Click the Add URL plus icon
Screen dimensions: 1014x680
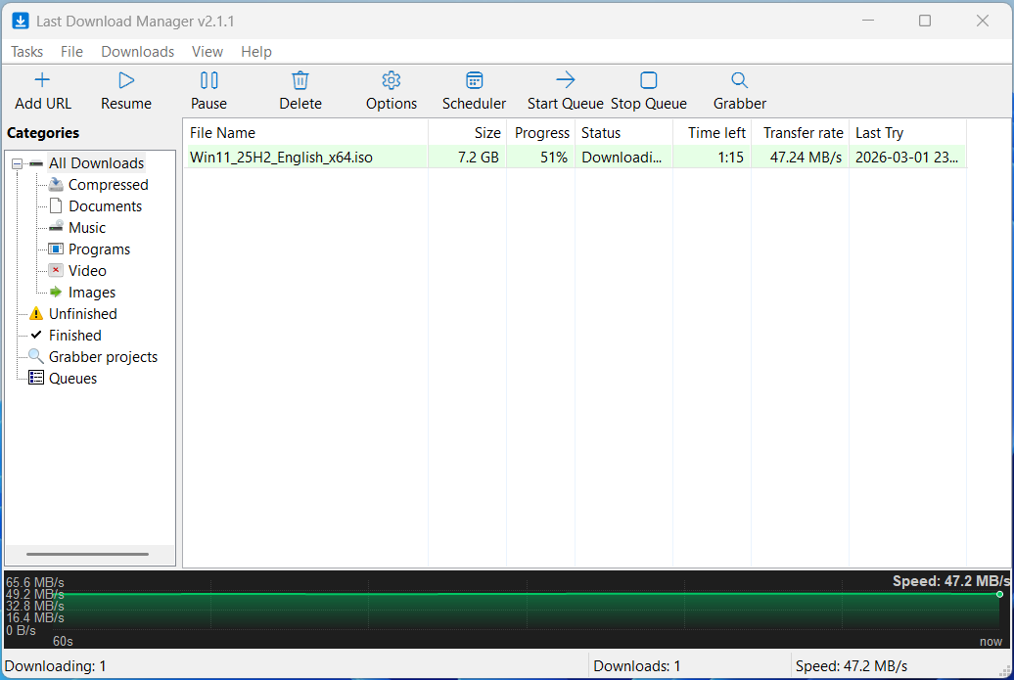(x=42, y=80)
